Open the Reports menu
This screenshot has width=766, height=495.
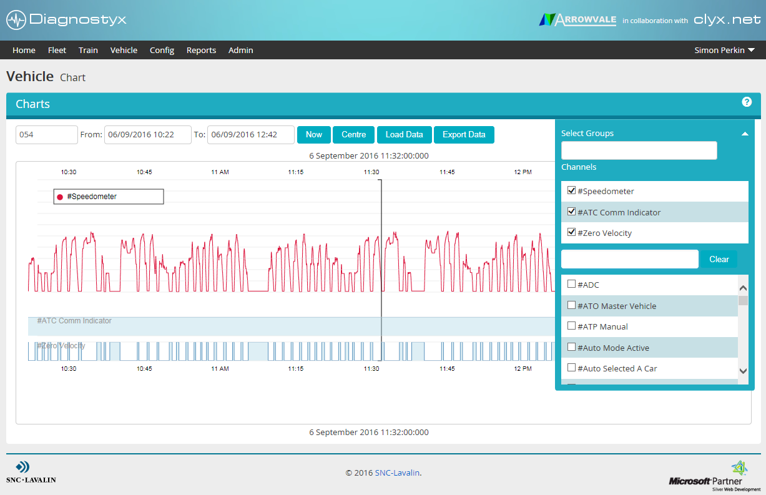click(x=201, y=50)
